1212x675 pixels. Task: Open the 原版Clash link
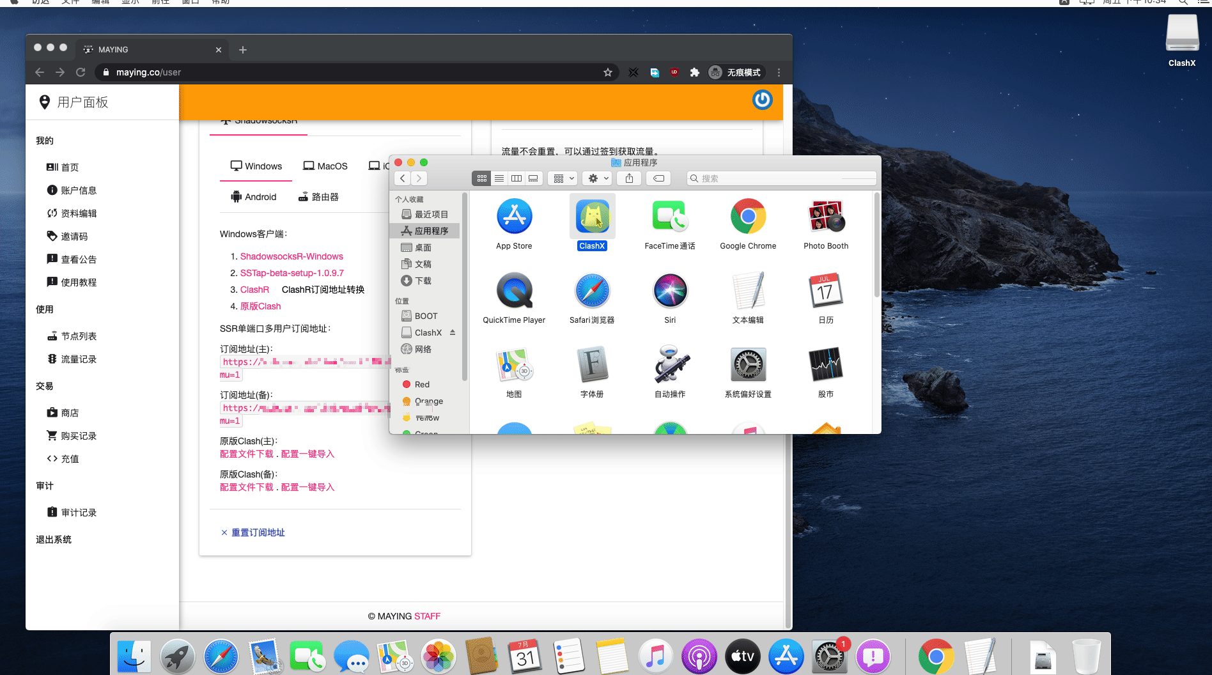[261, 306]
